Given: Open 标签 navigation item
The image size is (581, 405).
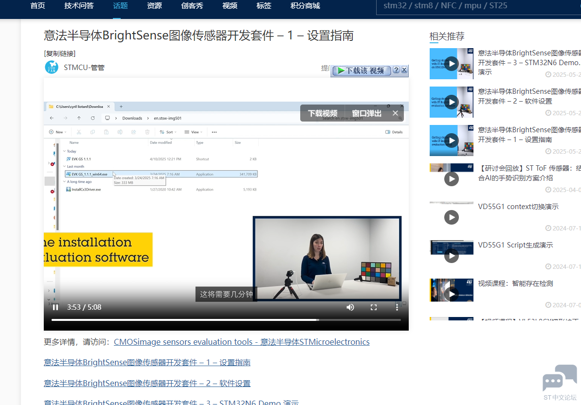Looking at the screenshot, I should (264, 6).
